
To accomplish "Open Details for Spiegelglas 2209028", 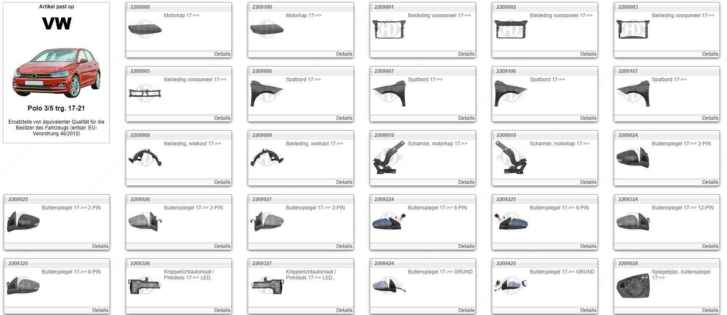I will (710, 310).
